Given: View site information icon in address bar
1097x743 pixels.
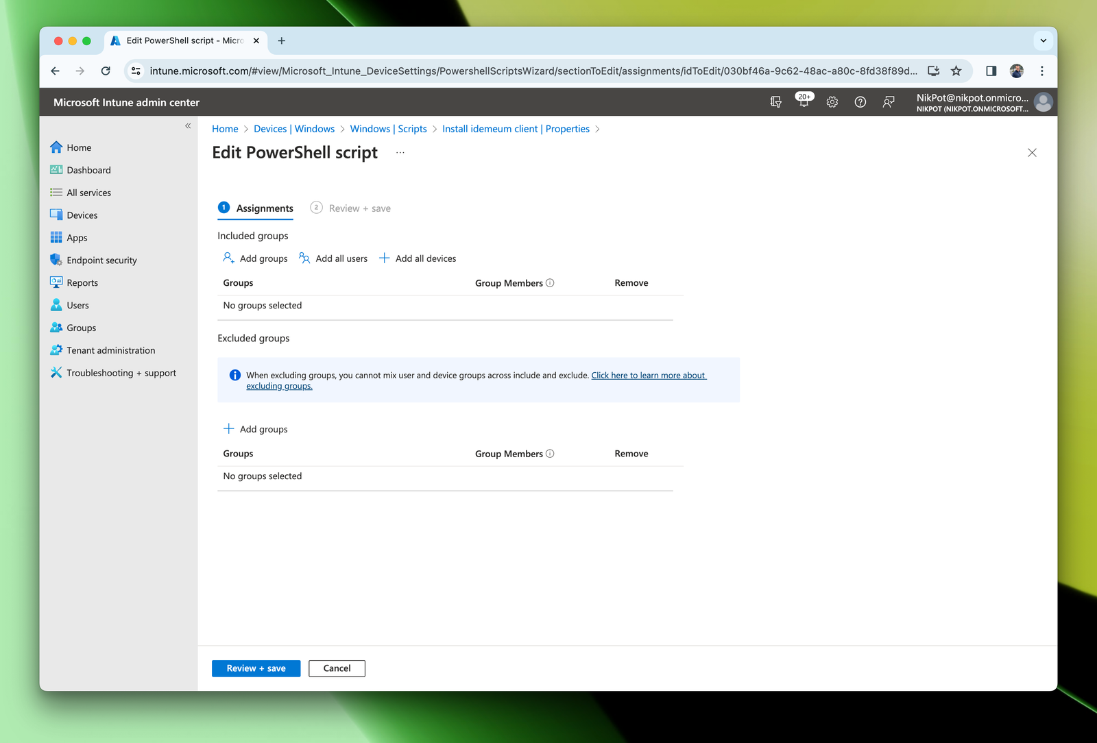Looking at the screenshot, I should point(136,71).
